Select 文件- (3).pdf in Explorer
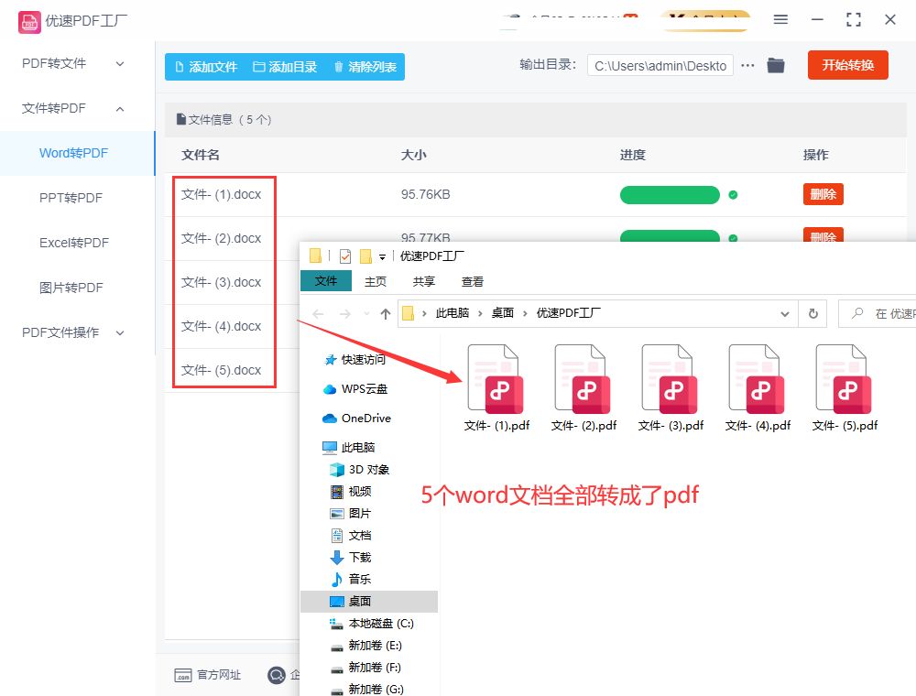This screenshot has height=696, width=916. (x=671, y=388)
